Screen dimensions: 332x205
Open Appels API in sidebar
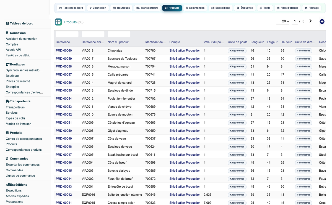pyautogui.click(x=13, y=50)
